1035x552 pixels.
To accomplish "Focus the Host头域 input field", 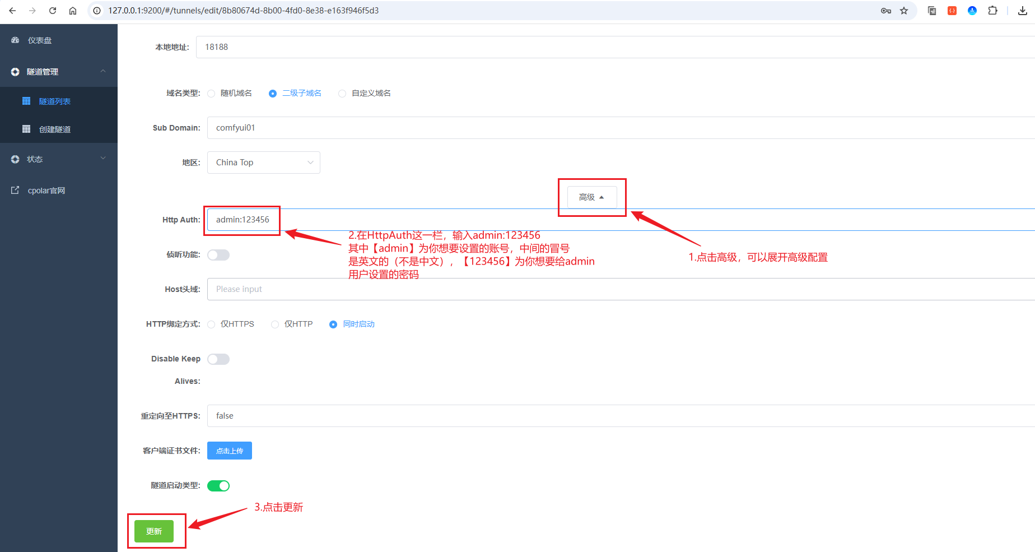I will tap(621, 289).
